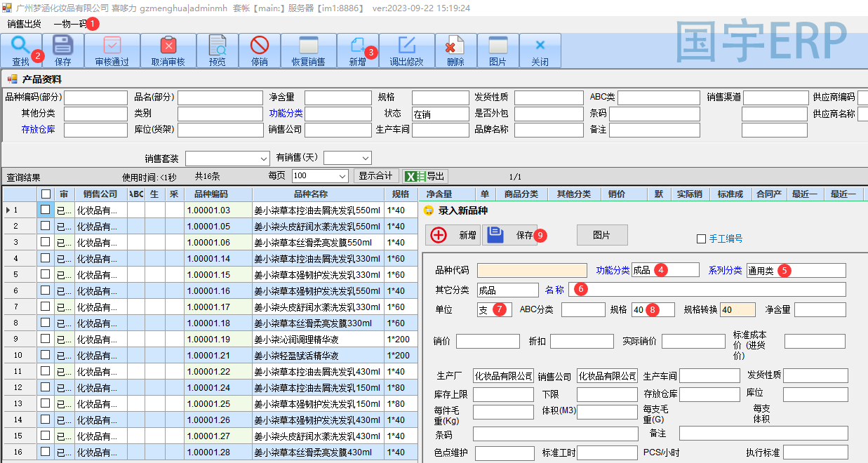Click the 导出 Excel export button

click(x=426, y=176)
